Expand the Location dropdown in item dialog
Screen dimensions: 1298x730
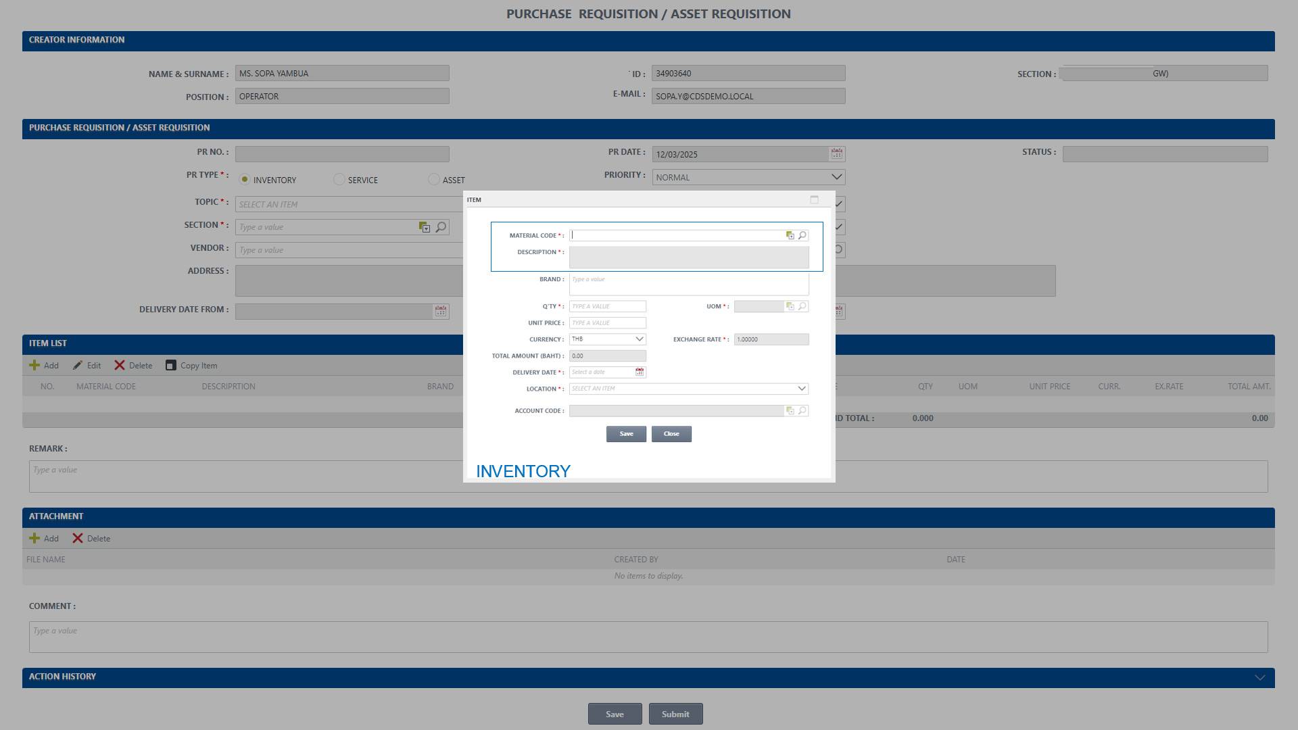coord(802,389)
